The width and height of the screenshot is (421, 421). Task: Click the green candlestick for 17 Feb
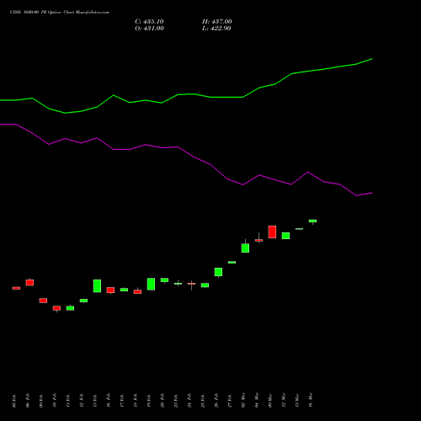124,290
